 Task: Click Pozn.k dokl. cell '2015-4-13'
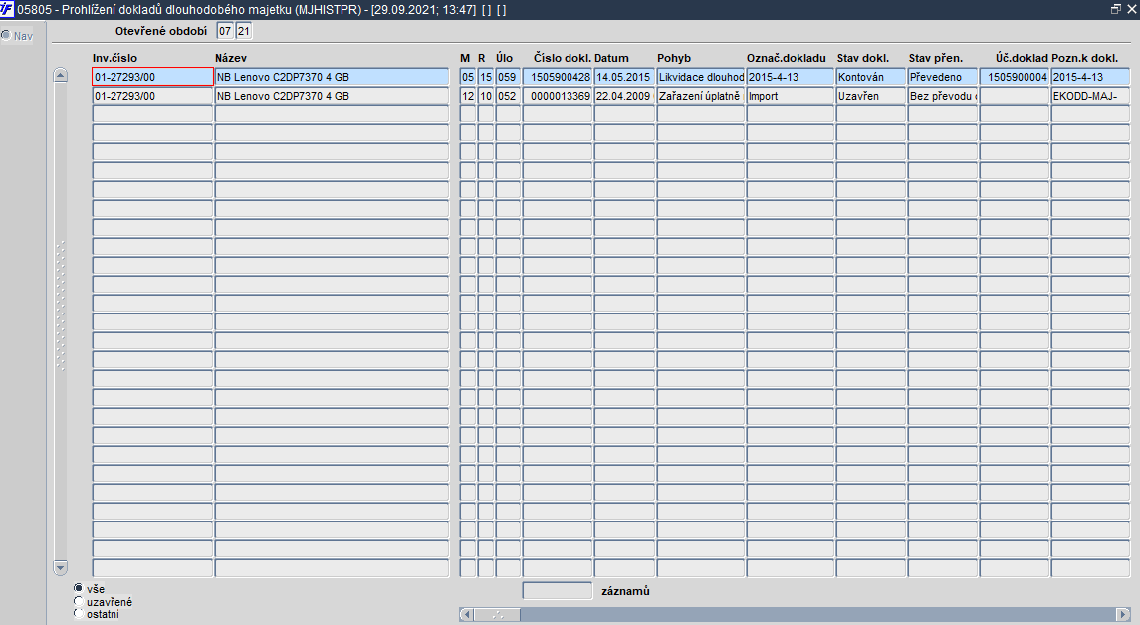[1090, 77]
